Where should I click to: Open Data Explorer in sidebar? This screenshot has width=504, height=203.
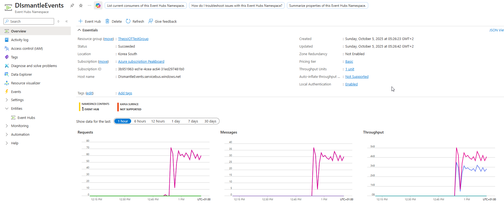pyautogui.click(x=21, y=74)
